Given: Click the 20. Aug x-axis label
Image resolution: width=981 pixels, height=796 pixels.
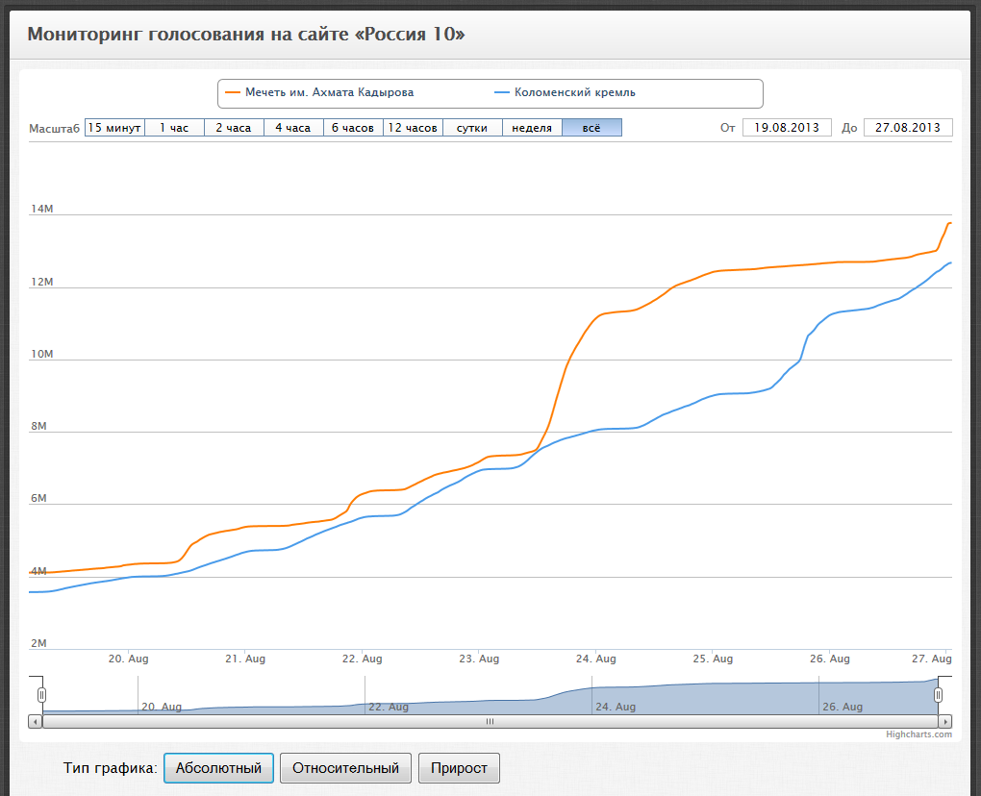Looking at the screenshot, I should click(x=128, y=659).
